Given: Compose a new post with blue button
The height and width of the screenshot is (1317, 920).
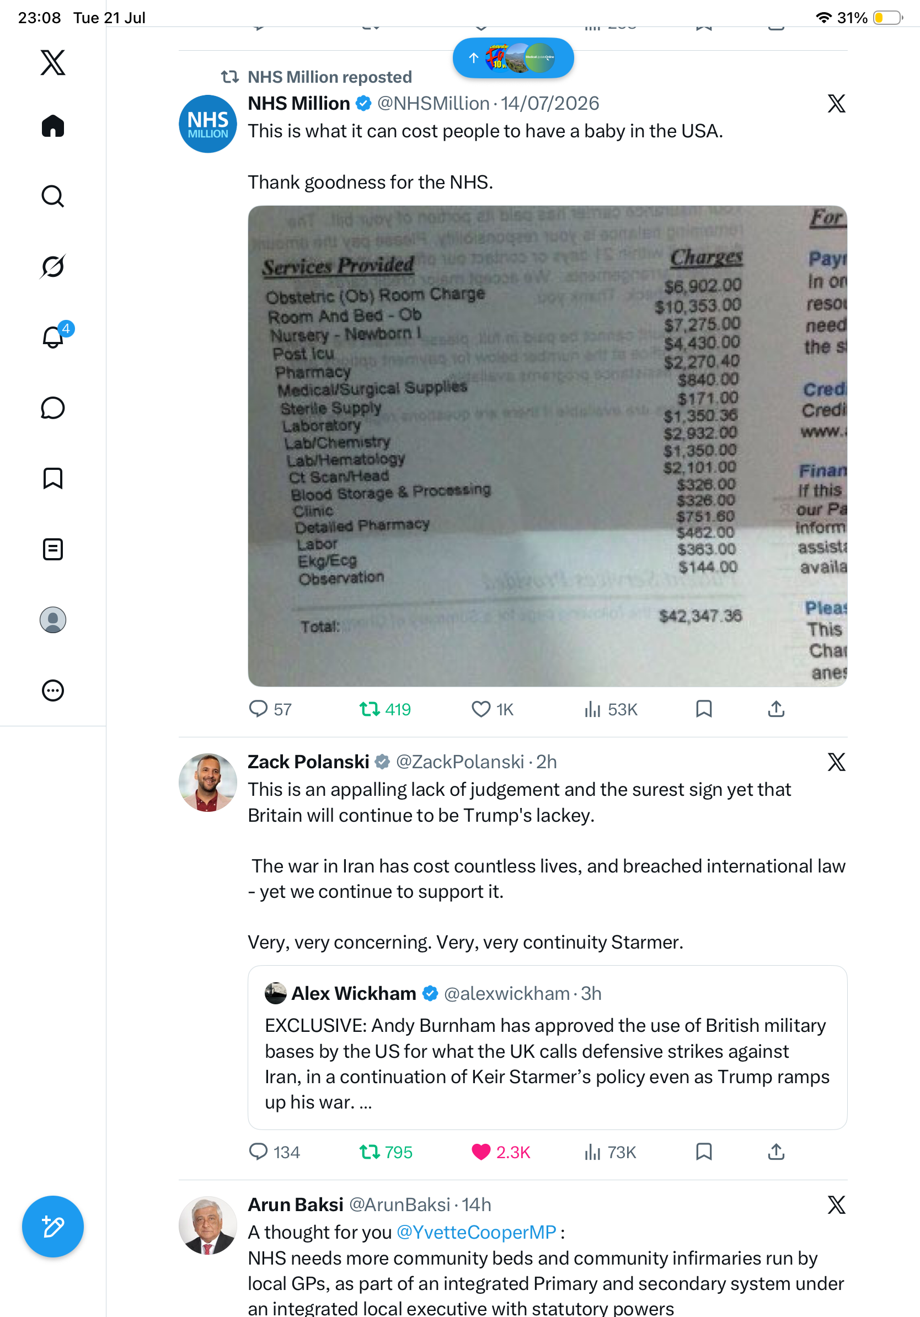Looking at the screenshot, I should (x=53, y=1227).
